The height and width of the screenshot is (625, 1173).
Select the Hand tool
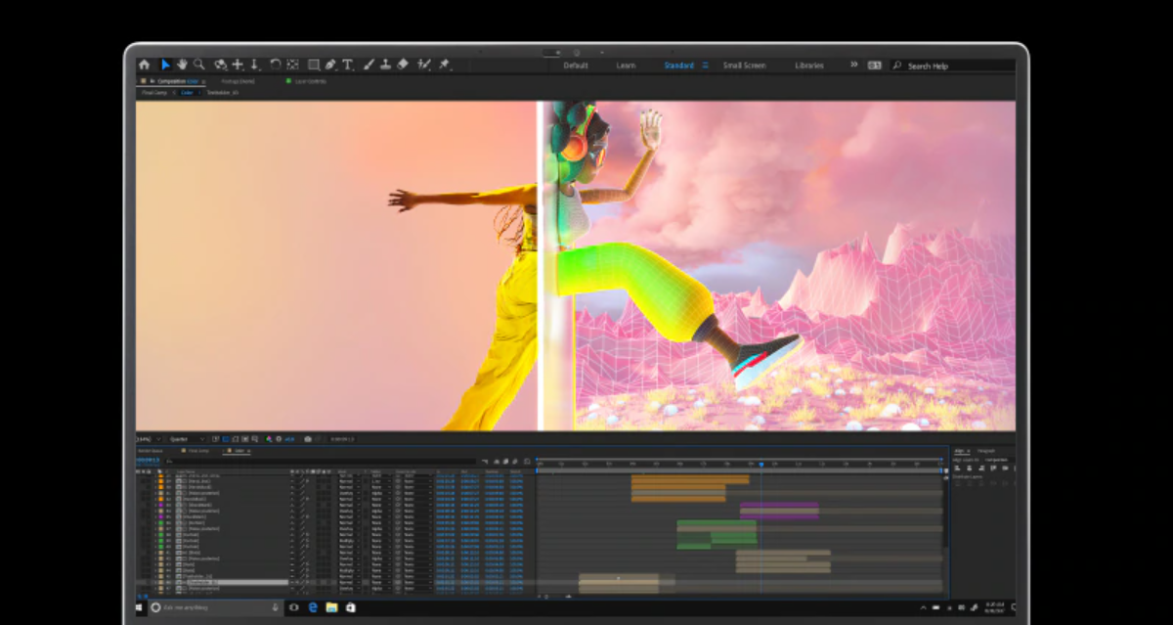pyautogui.click(x=182, y=65)
